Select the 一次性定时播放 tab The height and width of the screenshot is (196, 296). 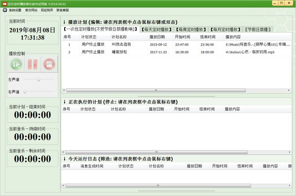click(100, 29)
